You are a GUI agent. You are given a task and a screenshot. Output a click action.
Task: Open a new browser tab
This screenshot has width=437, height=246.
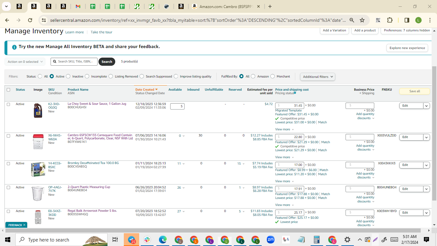[x=270, y=6]
